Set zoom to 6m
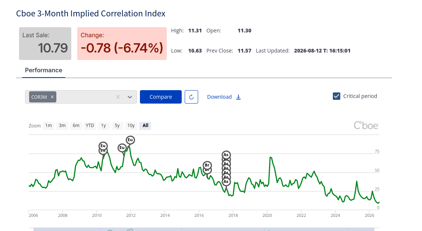This screenshot has width=422, height=231. (x=76, y=126)
